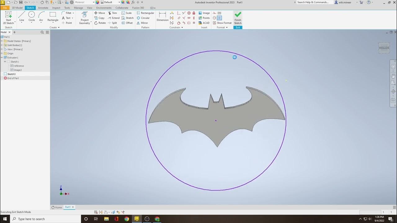Viewport: 397px width, 223px height.
Task: Apply the Fillet tool
Action: (66, 13)
